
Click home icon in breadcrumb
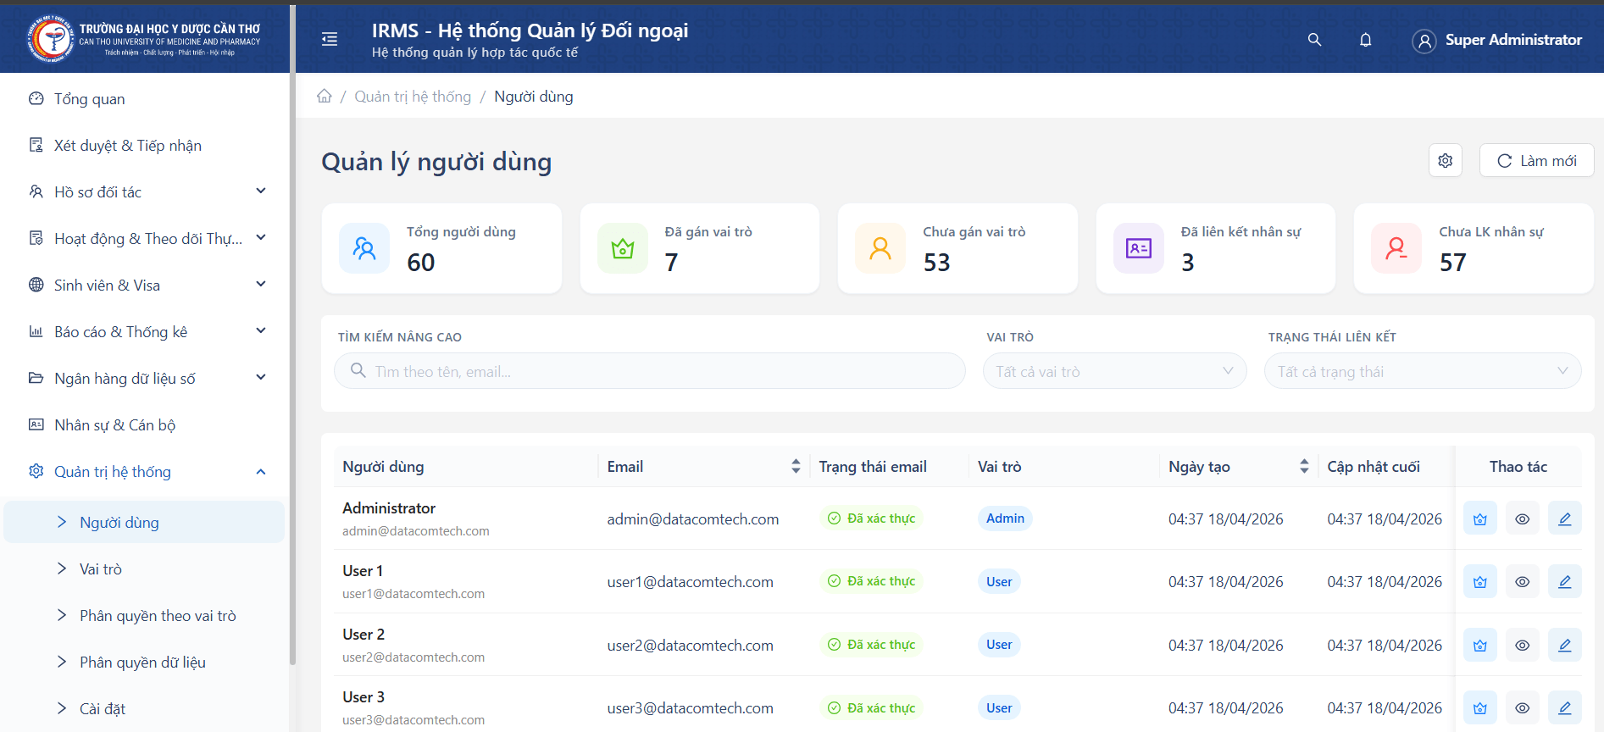click(325, 97)
